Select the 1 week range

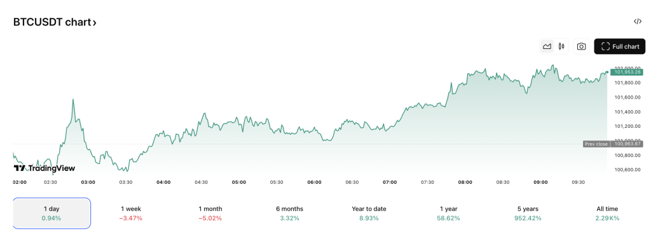click(x=132, y=213)
